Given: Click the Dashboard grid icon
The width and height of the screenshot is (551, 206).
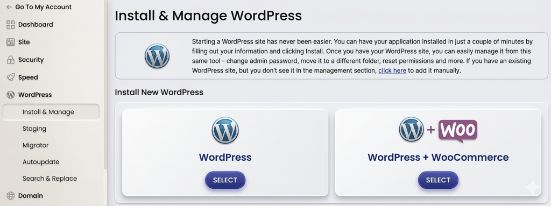Looking at the screenshot, I should pos(11,25).
